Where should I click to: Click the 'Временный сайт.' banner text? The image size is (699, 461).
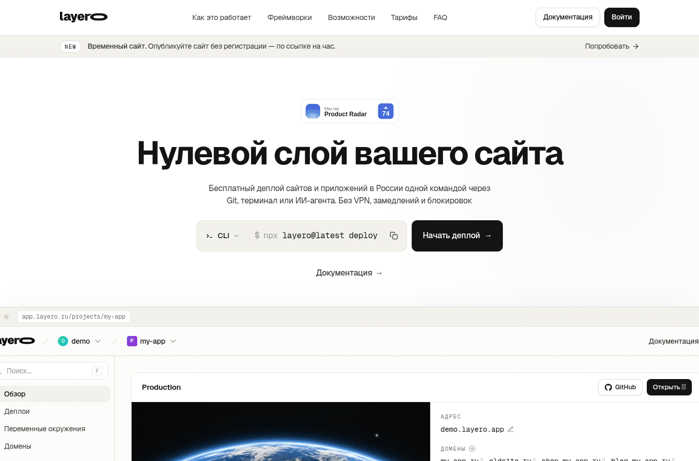[x=117, y=46]
